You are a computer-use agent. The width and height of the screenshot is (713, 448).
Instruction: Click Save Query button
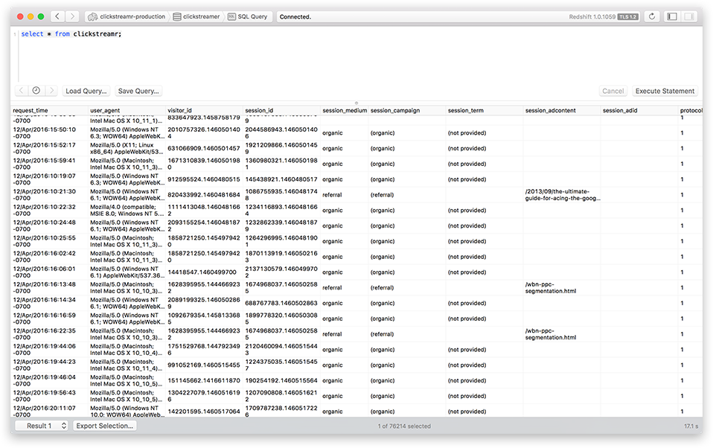(x=138, y=91)
